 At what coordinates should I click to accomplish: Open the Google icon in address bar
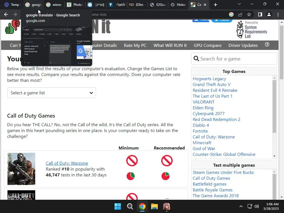point(231,14)
